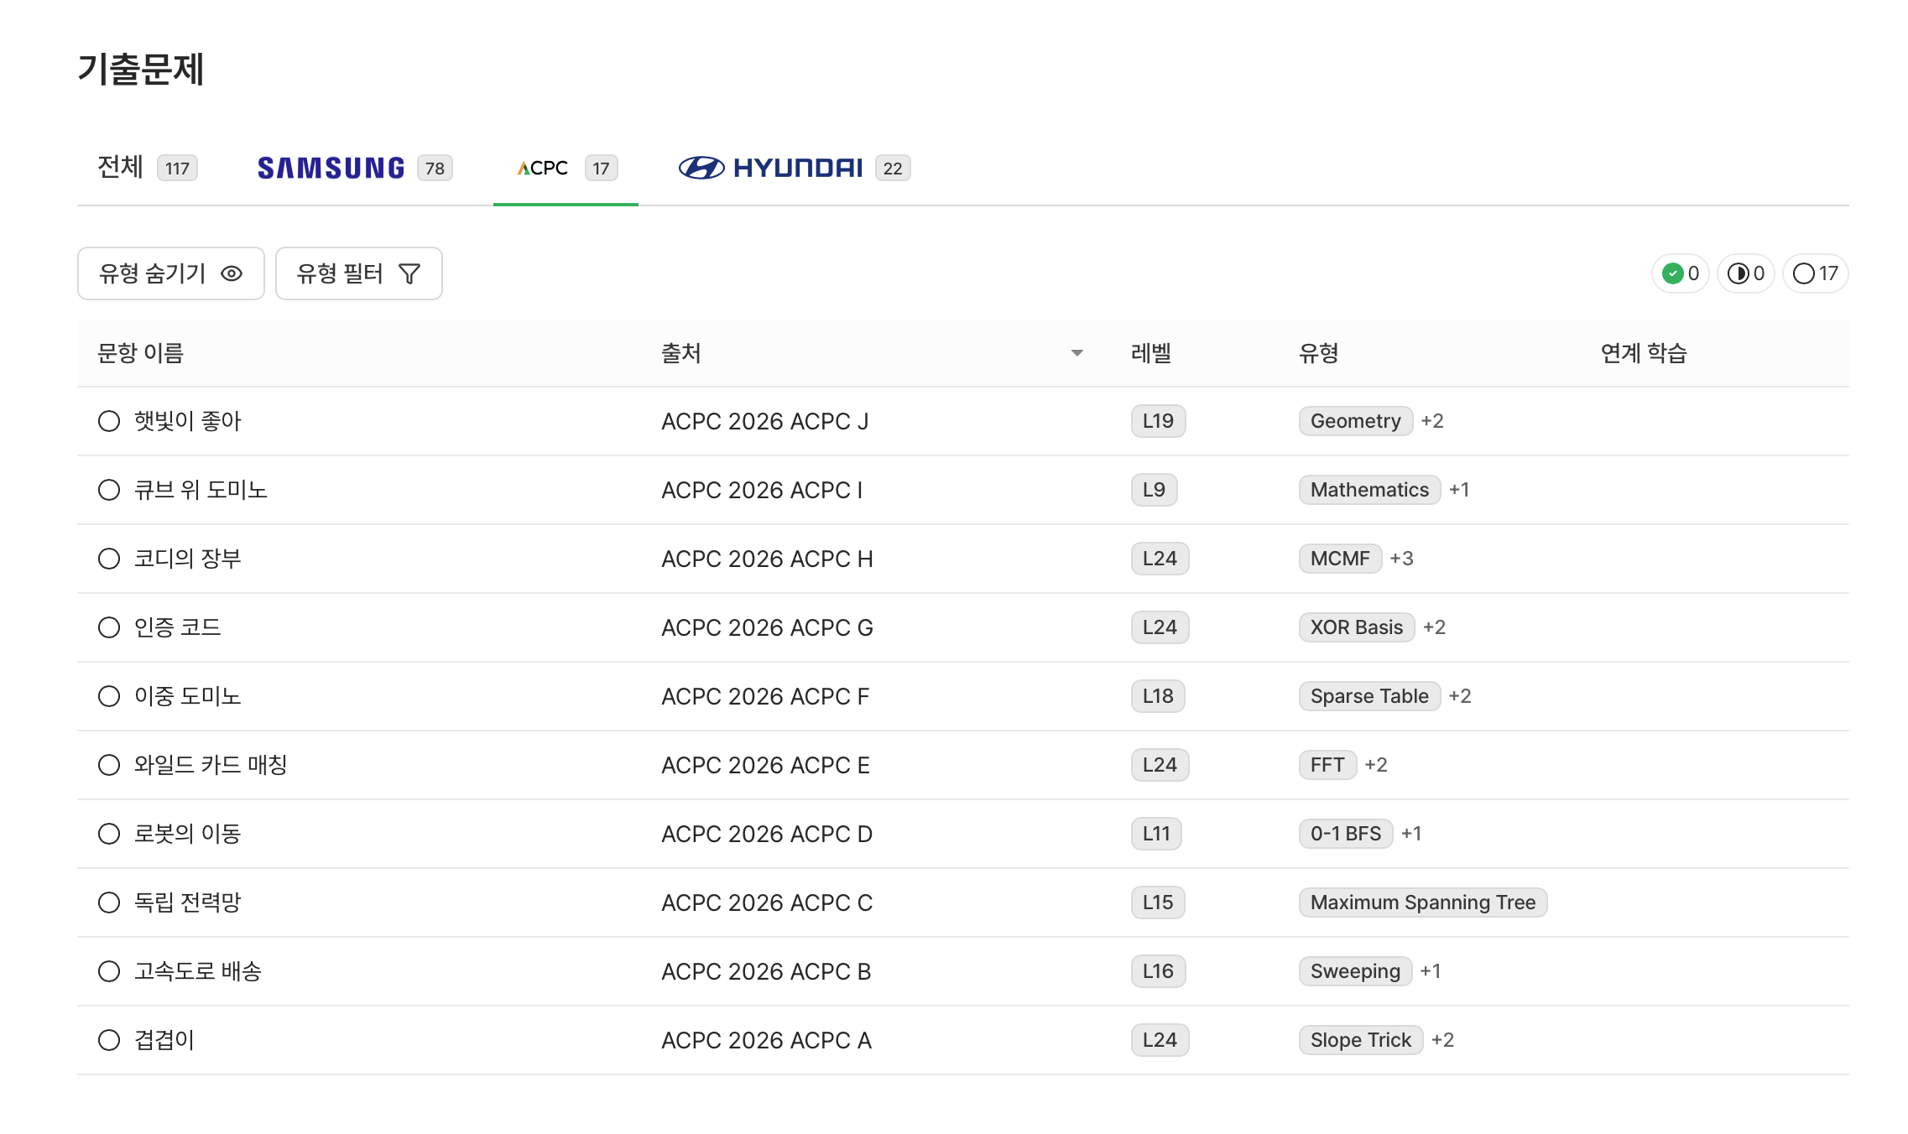The image size is (1908, 1134).
Task: Click the unsolved circle count 17
Action: pyautogui.click(x=1816, y=273)
